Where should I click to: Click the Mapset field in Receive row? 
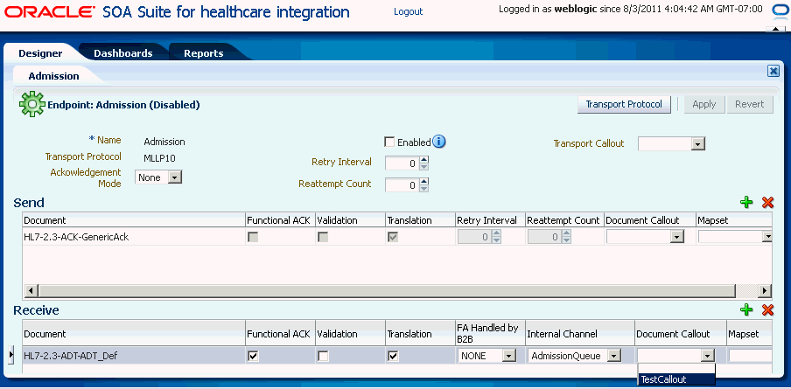750,357
